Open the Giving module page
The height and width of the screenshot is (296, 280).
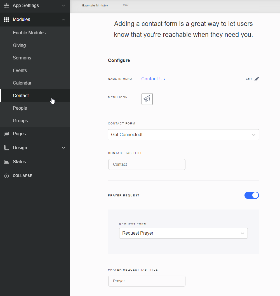[19, 45]
